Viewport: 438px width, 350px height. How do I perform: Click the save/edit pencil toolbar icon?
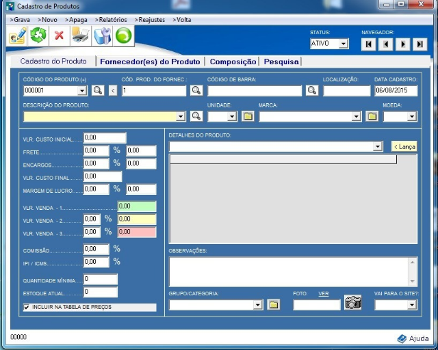(x=16, y=36)
